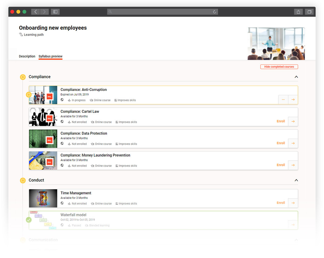Open the arrow icon for Time Management
The height and width of the screenshot is (258, 324).
[293, 203]
